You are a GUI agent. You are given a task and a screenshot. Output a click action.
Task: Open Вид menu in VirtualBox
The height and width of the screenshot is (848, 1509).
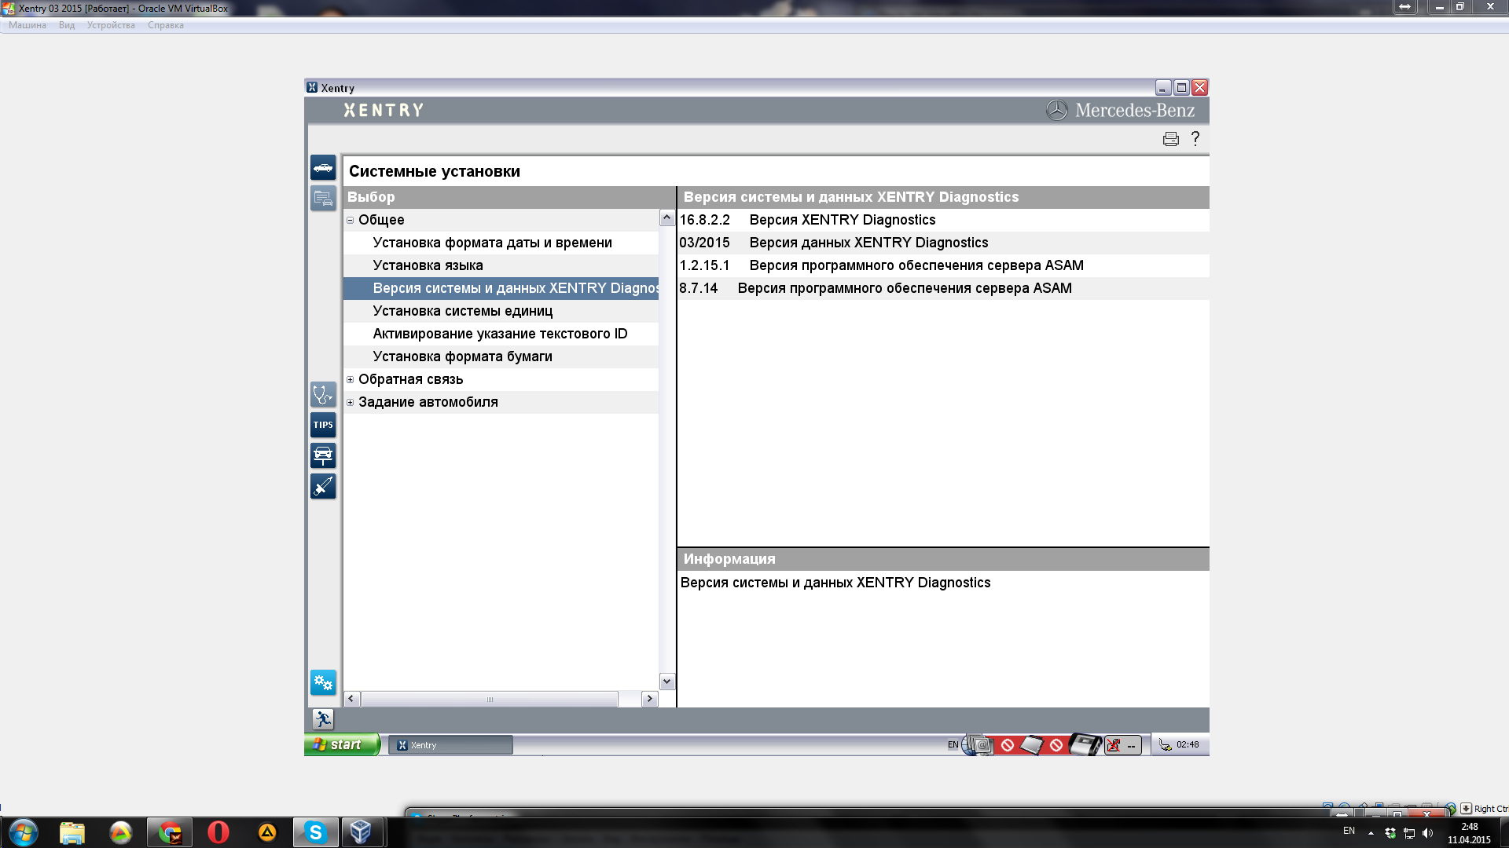pyautogui.click(x=67, y=25)
